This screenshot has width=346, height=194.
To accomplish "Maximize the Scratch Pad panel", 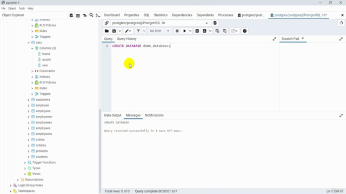I will 341,39.
